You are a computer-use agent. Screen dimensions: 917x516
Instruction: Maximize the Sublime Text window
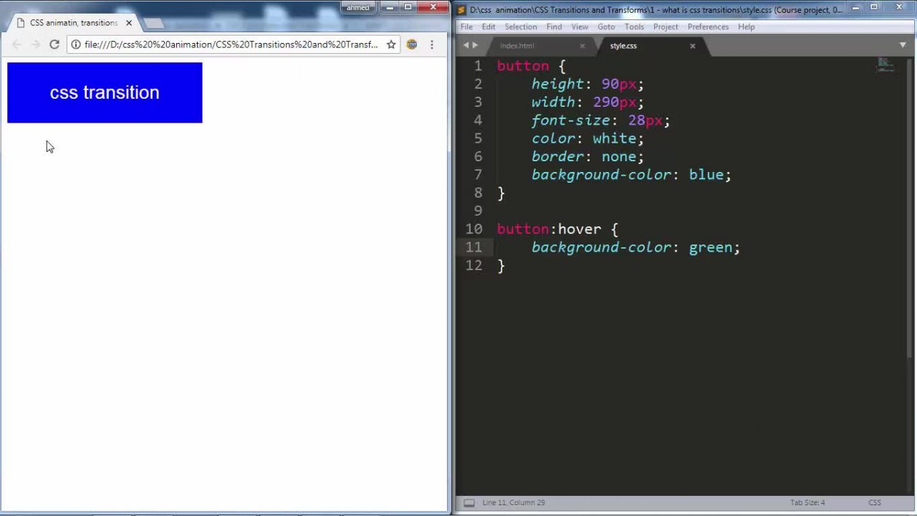[x=874, y=7]
